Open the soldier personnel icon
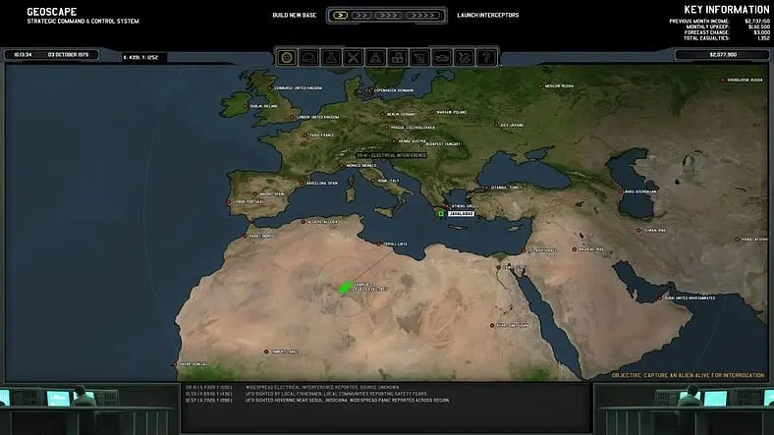 click(x=375, y=58)
